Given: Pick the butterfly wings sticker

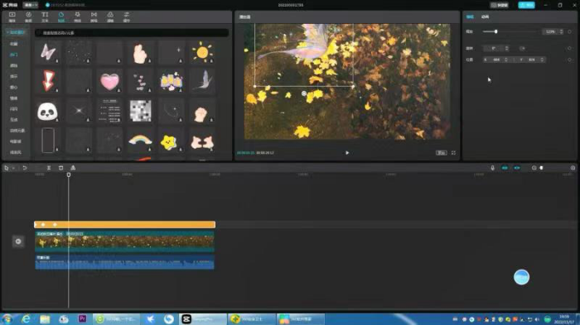Looking at the screenshot, I should tap(48, 52).
